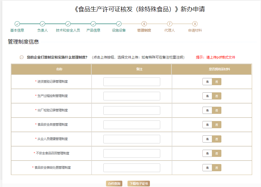Click the 办件查询 button

coord(114,184)
